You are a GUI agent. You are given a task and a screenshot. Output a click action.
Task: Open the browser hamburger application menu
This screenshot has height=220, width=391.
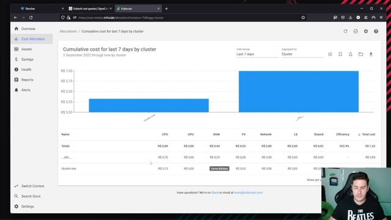(381, 18)
